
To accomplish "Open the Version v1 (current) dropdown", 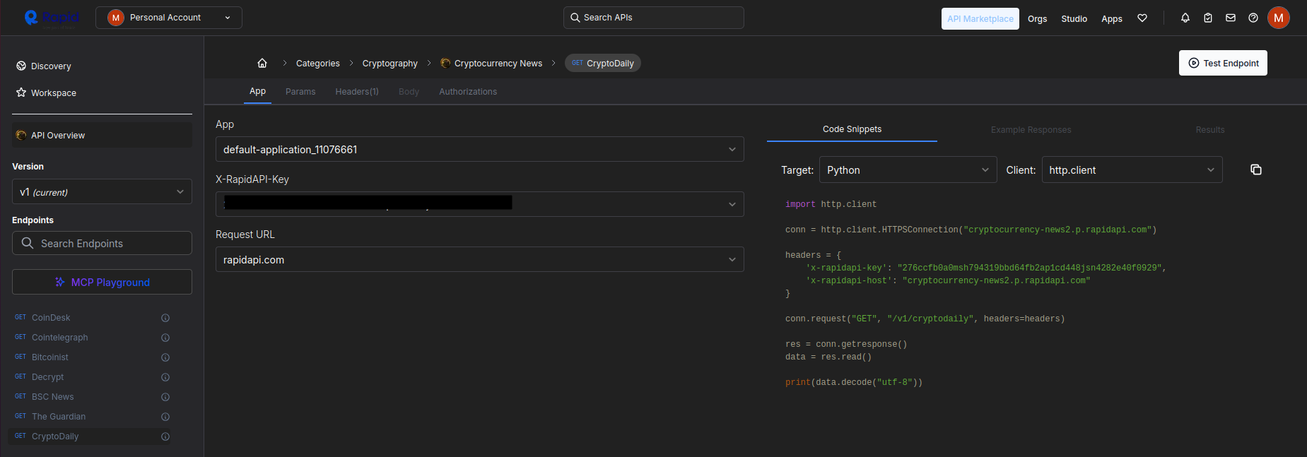I will (102, 191).
